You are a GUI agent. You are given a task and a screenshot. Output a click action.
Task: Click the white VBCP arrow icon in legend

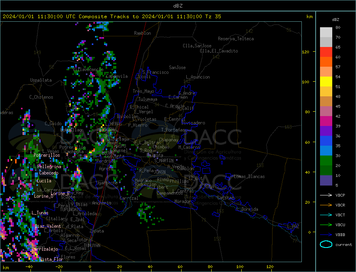[326, 195]
